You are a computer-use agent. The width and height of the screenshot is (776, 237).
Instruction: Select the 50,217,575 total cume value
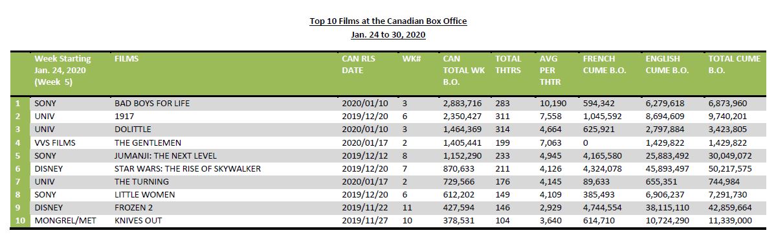tap(731, 169)
